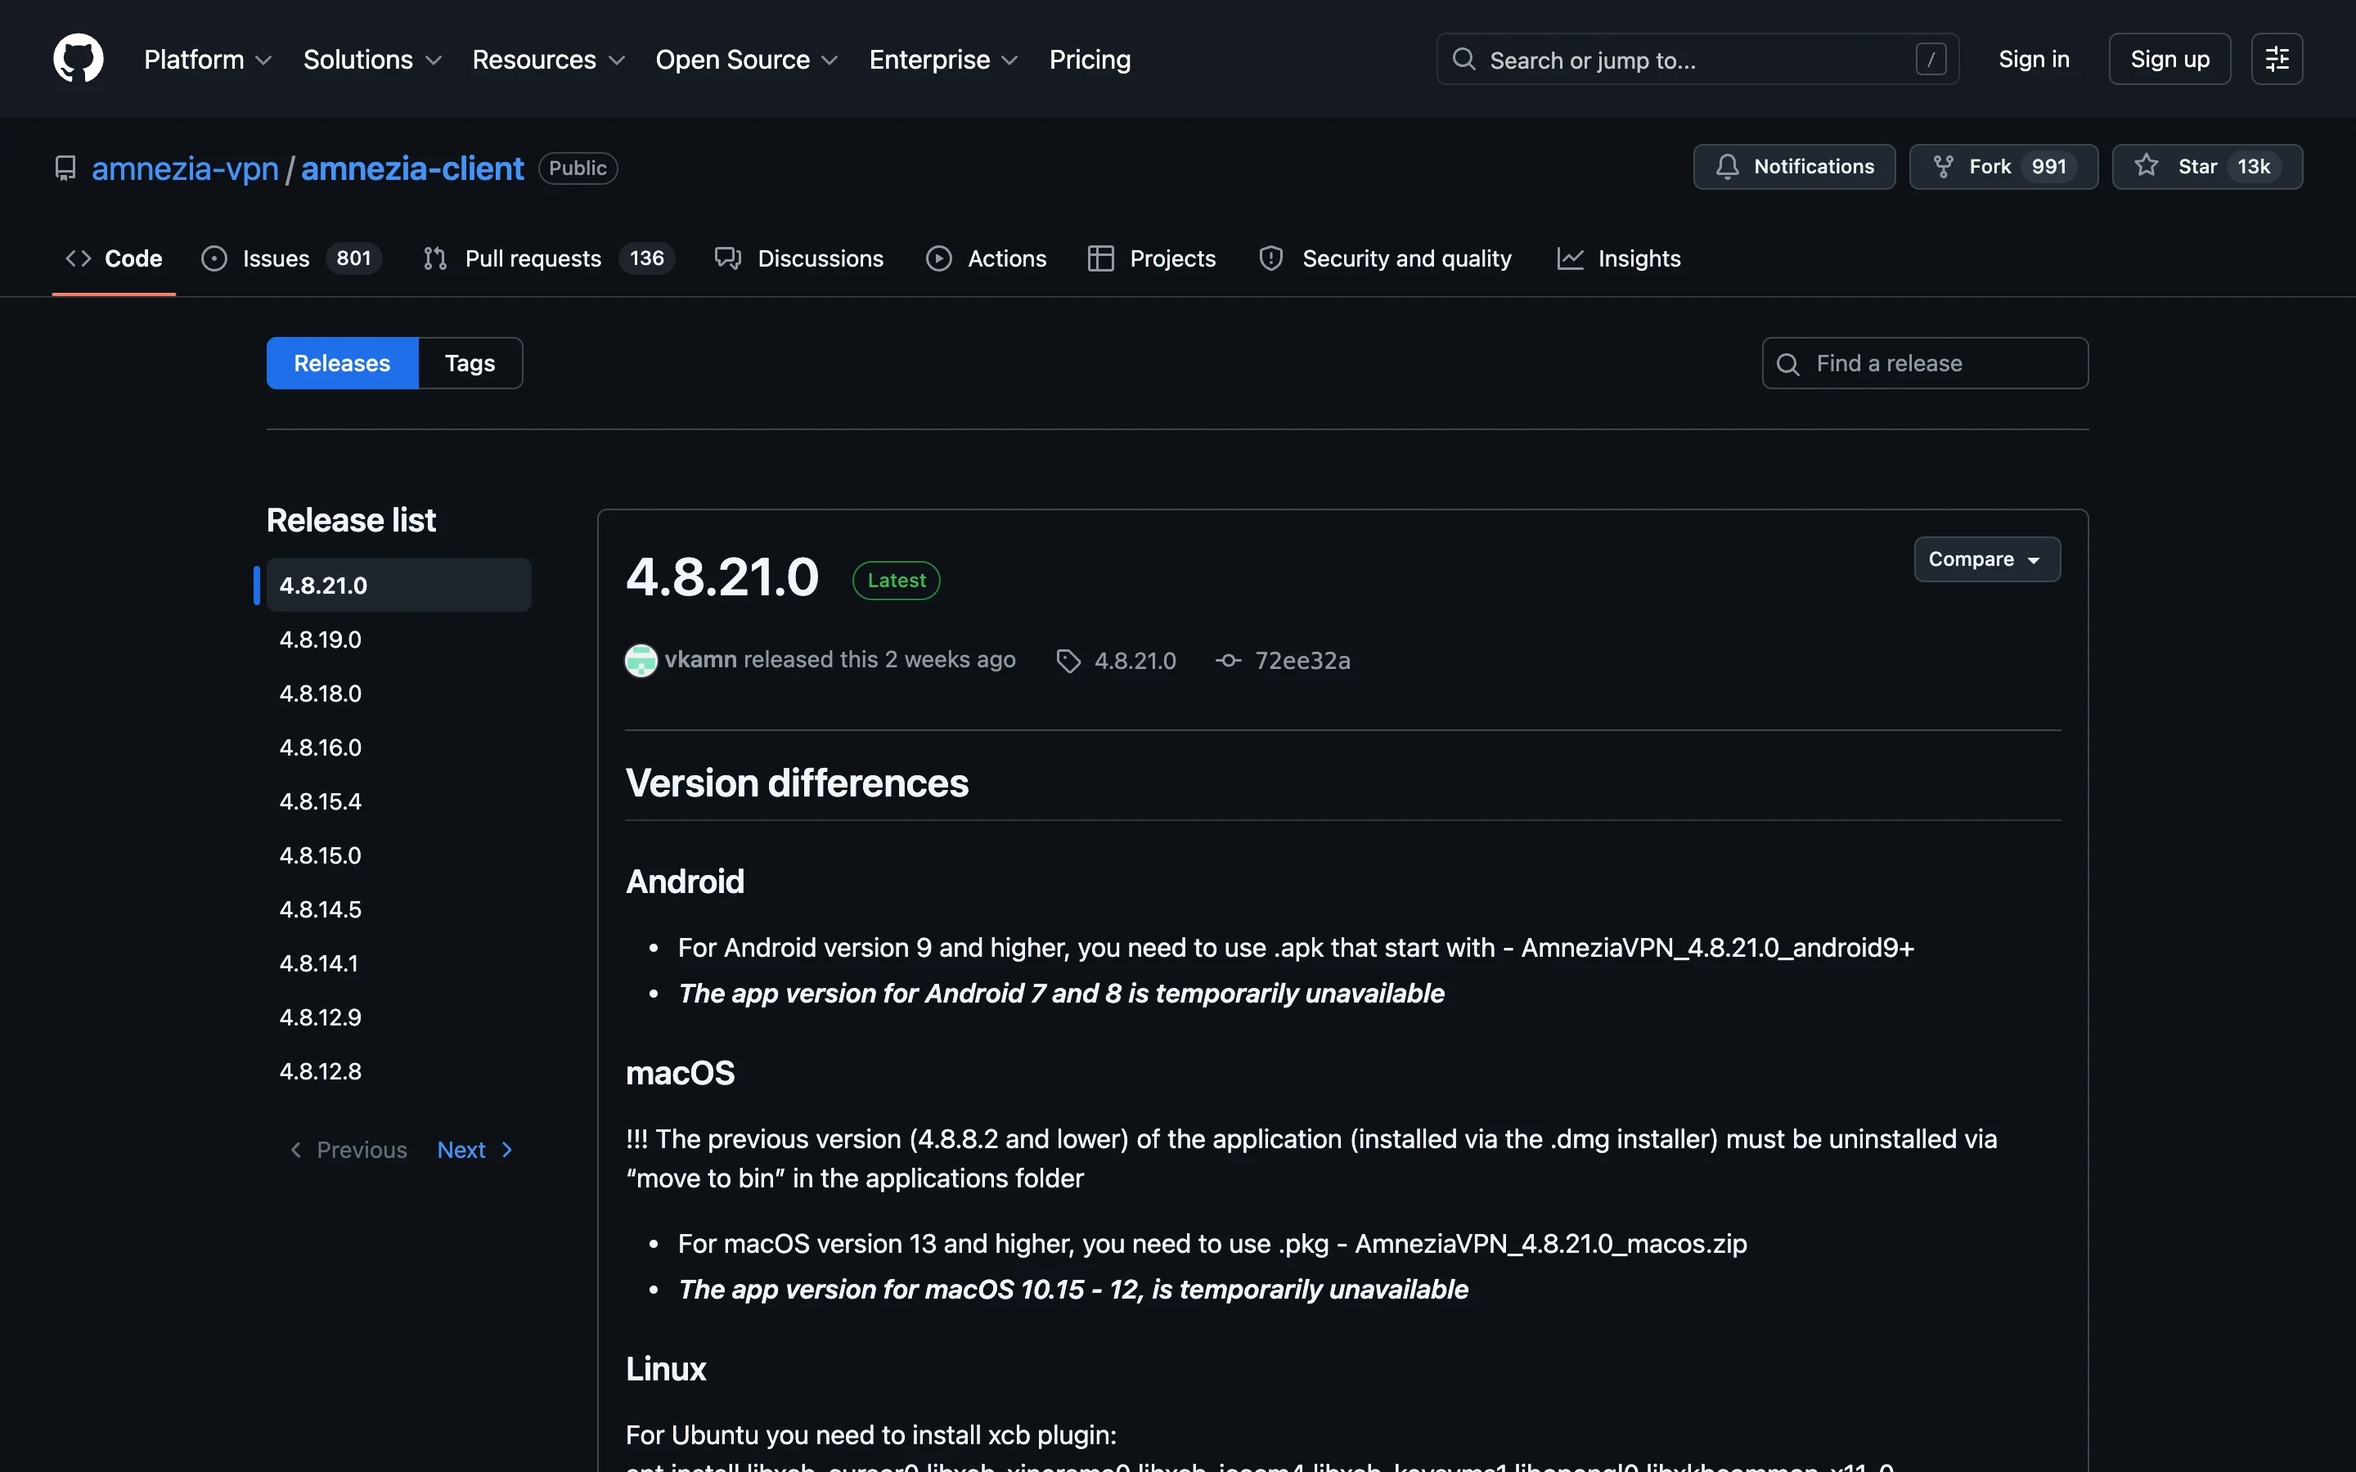Viewport: 2356px width, 1472px height.
Task: Open the amnezia-vpn owner link
Action: tap(185, 168)
